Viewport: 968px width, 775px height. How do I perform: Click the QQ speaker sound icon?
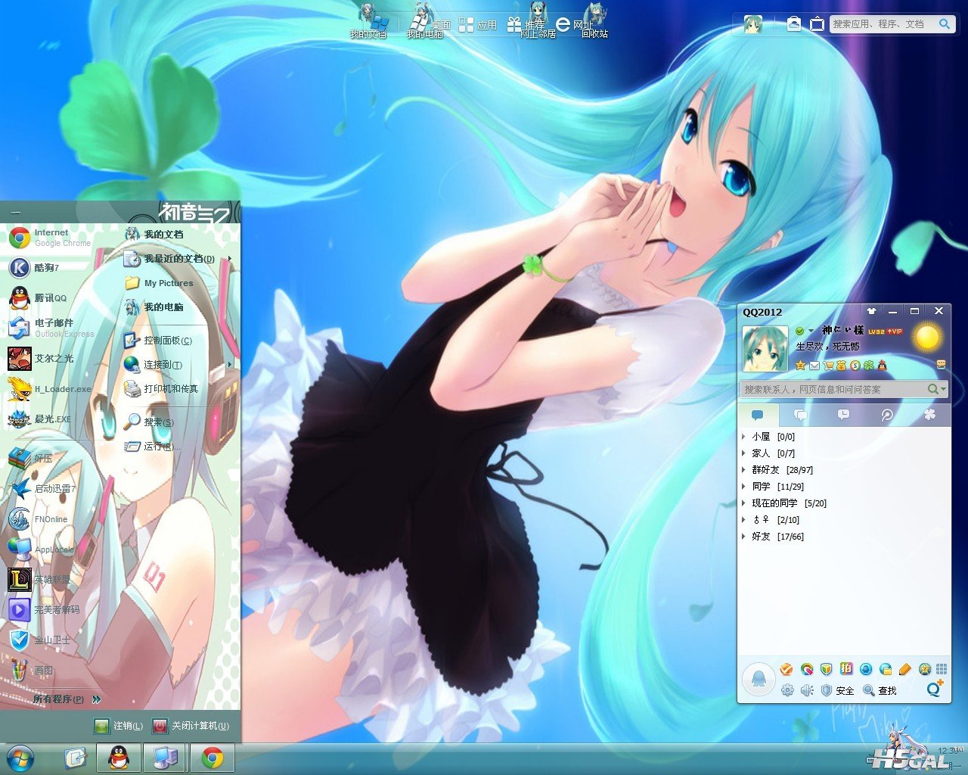[807, 690]
